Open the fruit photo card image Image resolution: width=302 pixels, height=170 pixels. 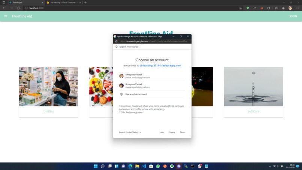tap(101, 86)
